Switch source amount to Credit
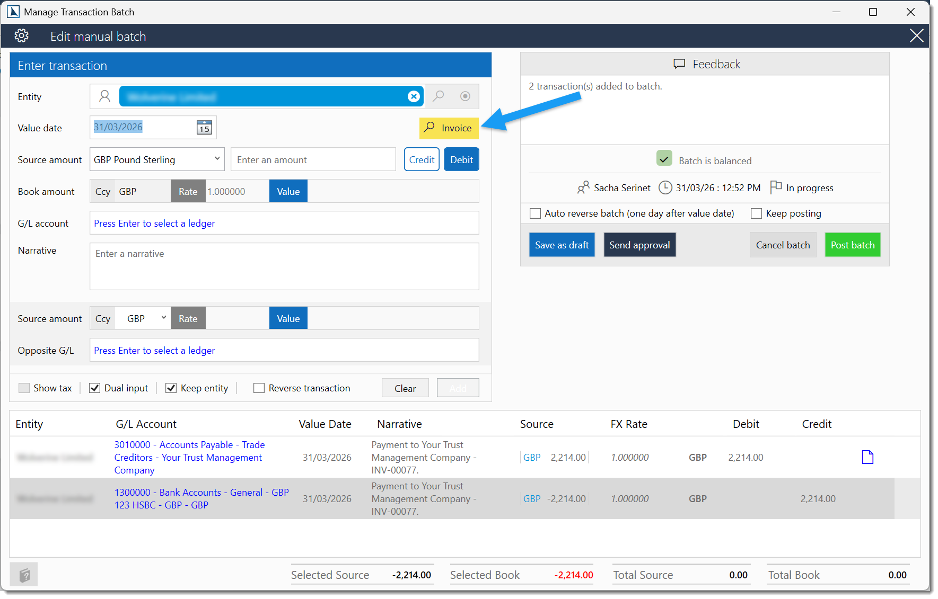 tap(421, 159)
